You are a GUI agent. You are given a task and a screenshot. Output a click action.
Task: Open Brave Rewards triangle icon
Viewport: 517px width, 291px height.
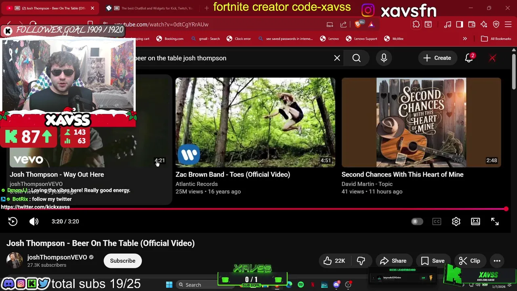(371, 24)
